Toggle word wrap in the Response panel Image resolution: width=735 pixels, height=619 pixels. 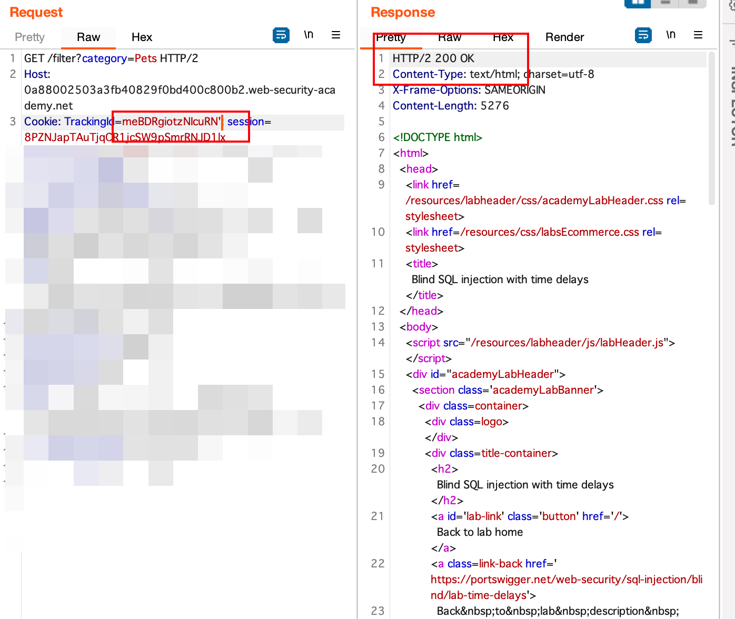(643, 35)
